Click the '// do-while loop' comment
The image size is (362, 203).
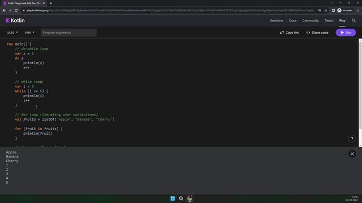pyautogui.click(x=32, y=49)
